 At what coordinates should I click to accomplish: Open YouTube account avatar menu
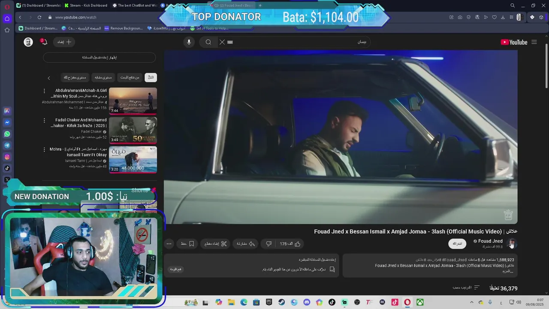pyautogui.click(x=28, y=42)
